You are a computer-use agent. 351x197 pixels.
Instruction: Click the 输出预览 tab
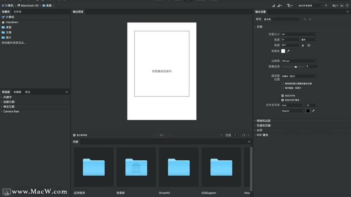click(78, 11)
